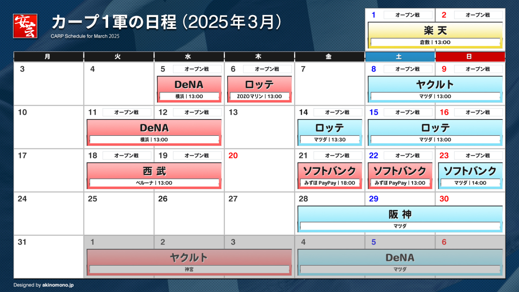Click the venue label ベルーナ | 13:00
The height and width of the screenshot is (292, 519).
(154, 183)
